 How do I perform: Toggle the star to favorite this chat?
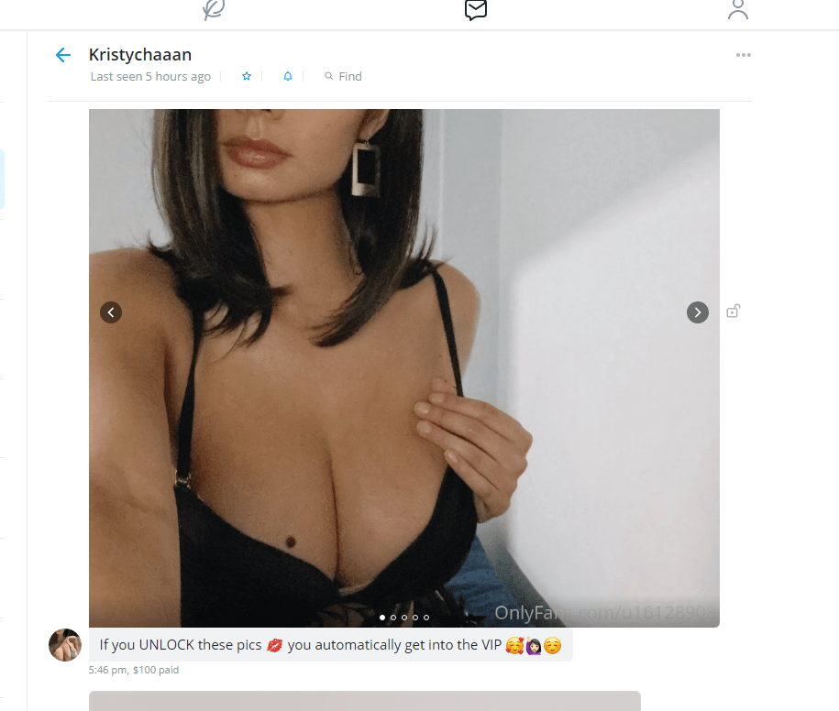(x=246, y=76)
